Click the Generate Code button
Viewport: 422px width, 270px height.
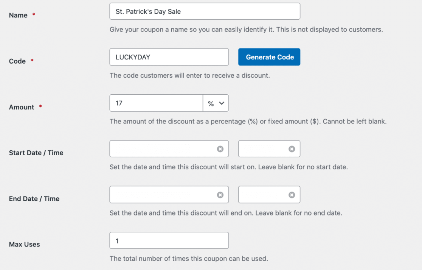(x=269, y=57)
